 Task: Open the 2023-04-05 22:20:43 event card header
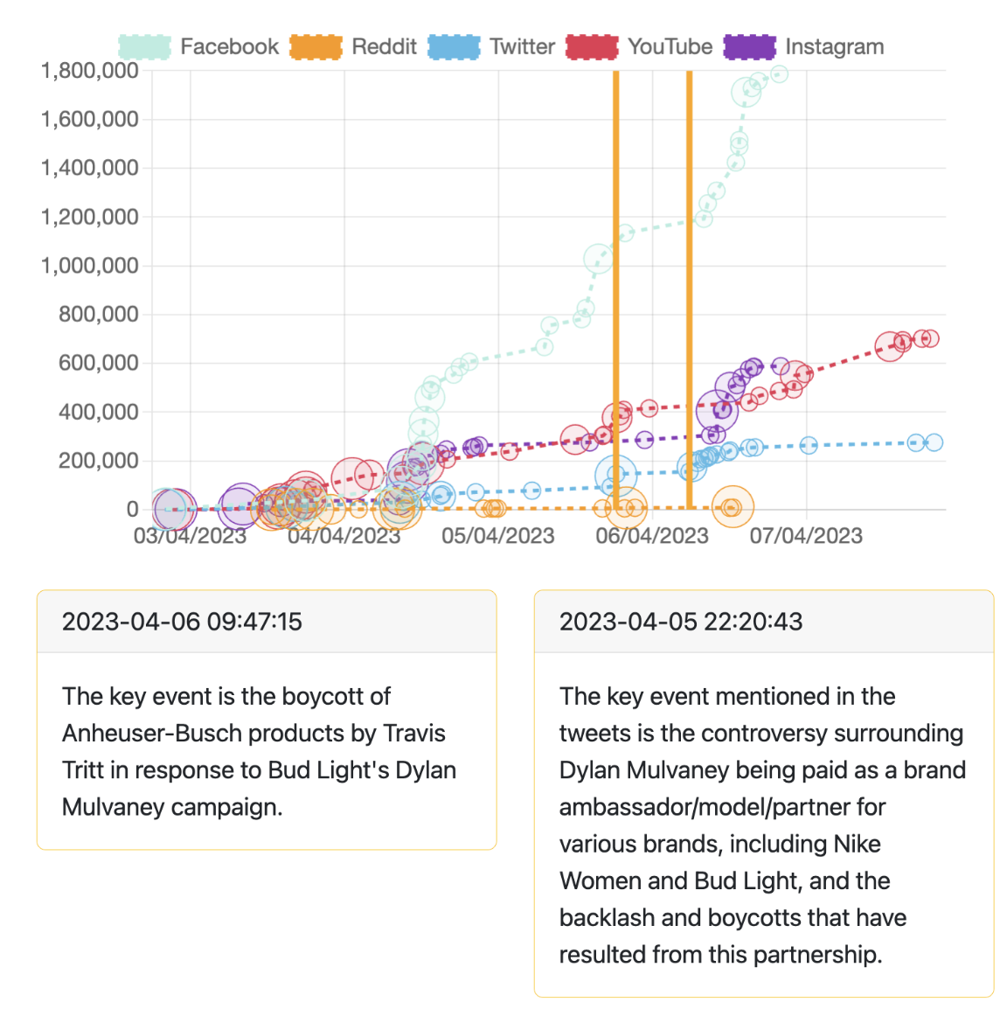(x=763, y=622)
